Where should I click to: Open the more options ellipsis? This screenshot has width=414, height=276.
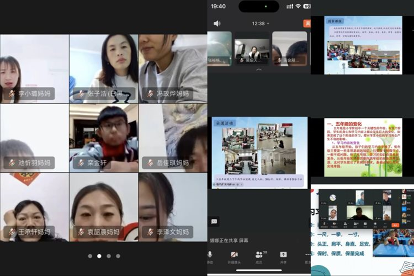(307, 255)
